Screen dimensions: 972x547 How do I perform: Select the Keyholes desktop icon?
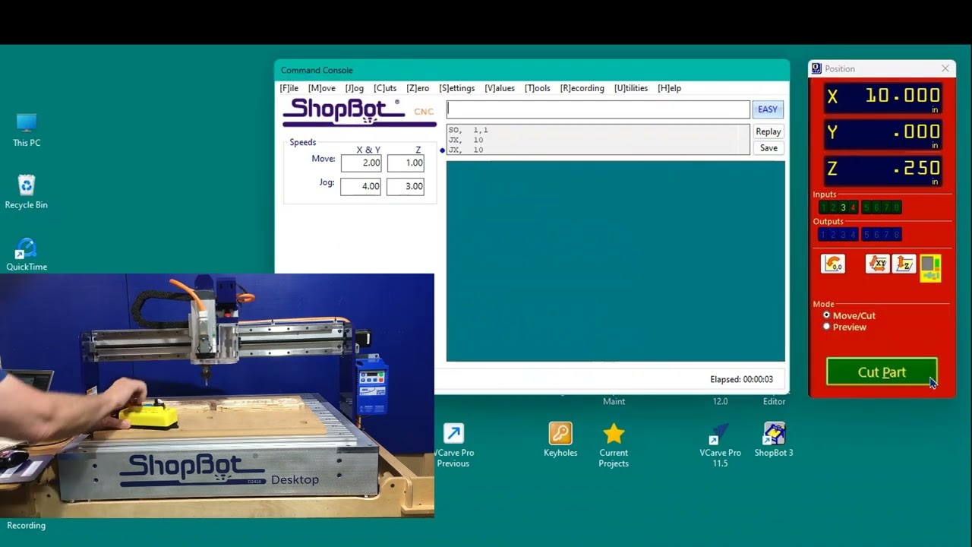point(560,441)
